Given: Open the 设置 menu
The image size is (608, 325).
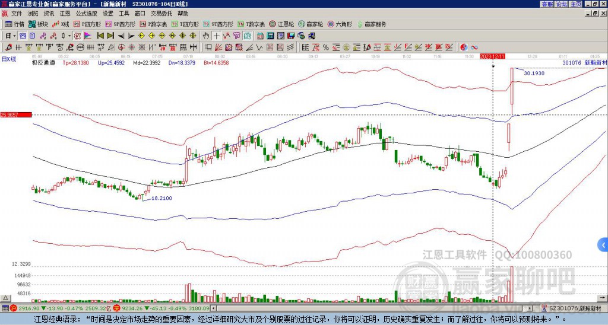Looking at the screenshot, I should coord(108,14).
